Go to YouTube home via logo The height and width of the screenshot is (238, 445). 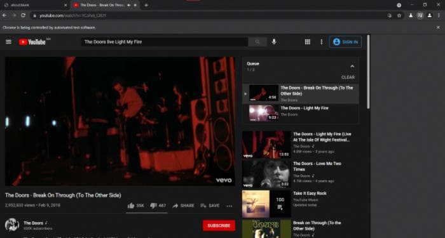click(32, 42)
